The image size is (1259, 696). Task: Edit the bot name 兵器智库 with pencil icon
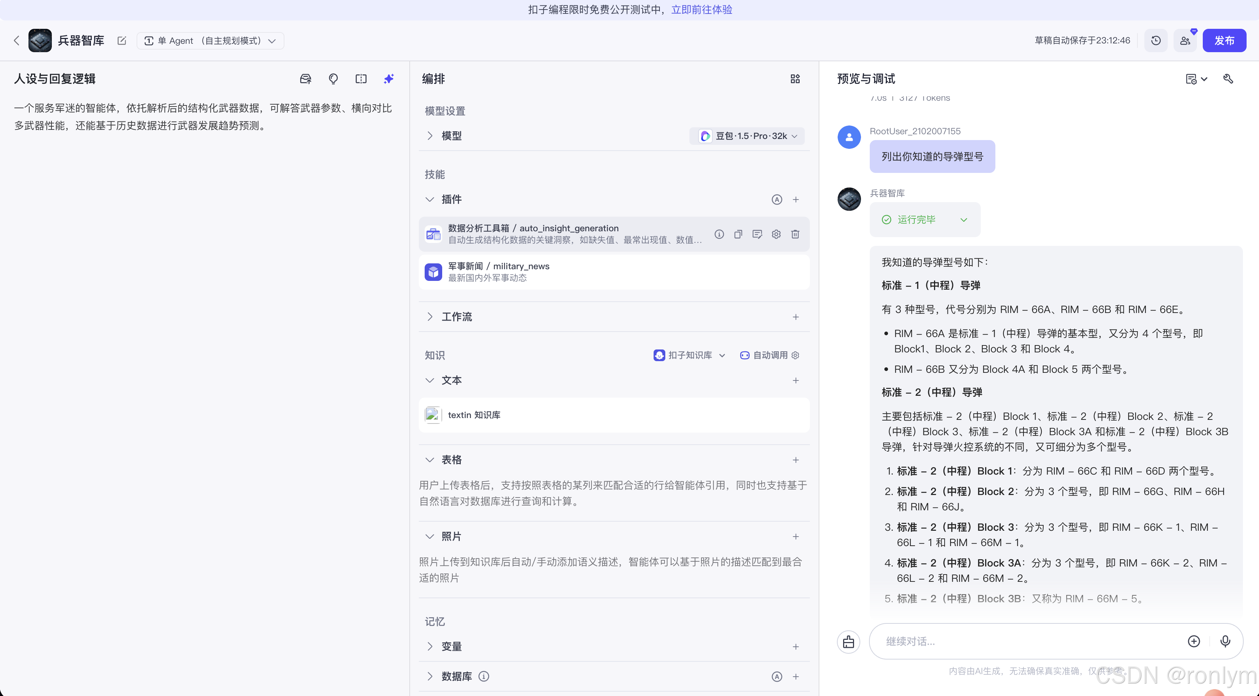tap(122, 40)
